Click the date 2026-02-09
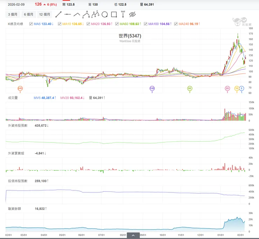259x239 pixels. [x=16, y=5]
